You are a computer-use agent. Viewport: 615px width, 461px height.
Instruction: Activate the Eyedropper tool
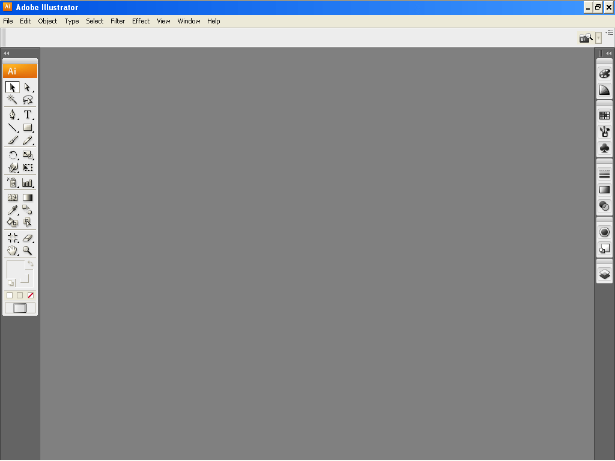[x=12, y=210]
